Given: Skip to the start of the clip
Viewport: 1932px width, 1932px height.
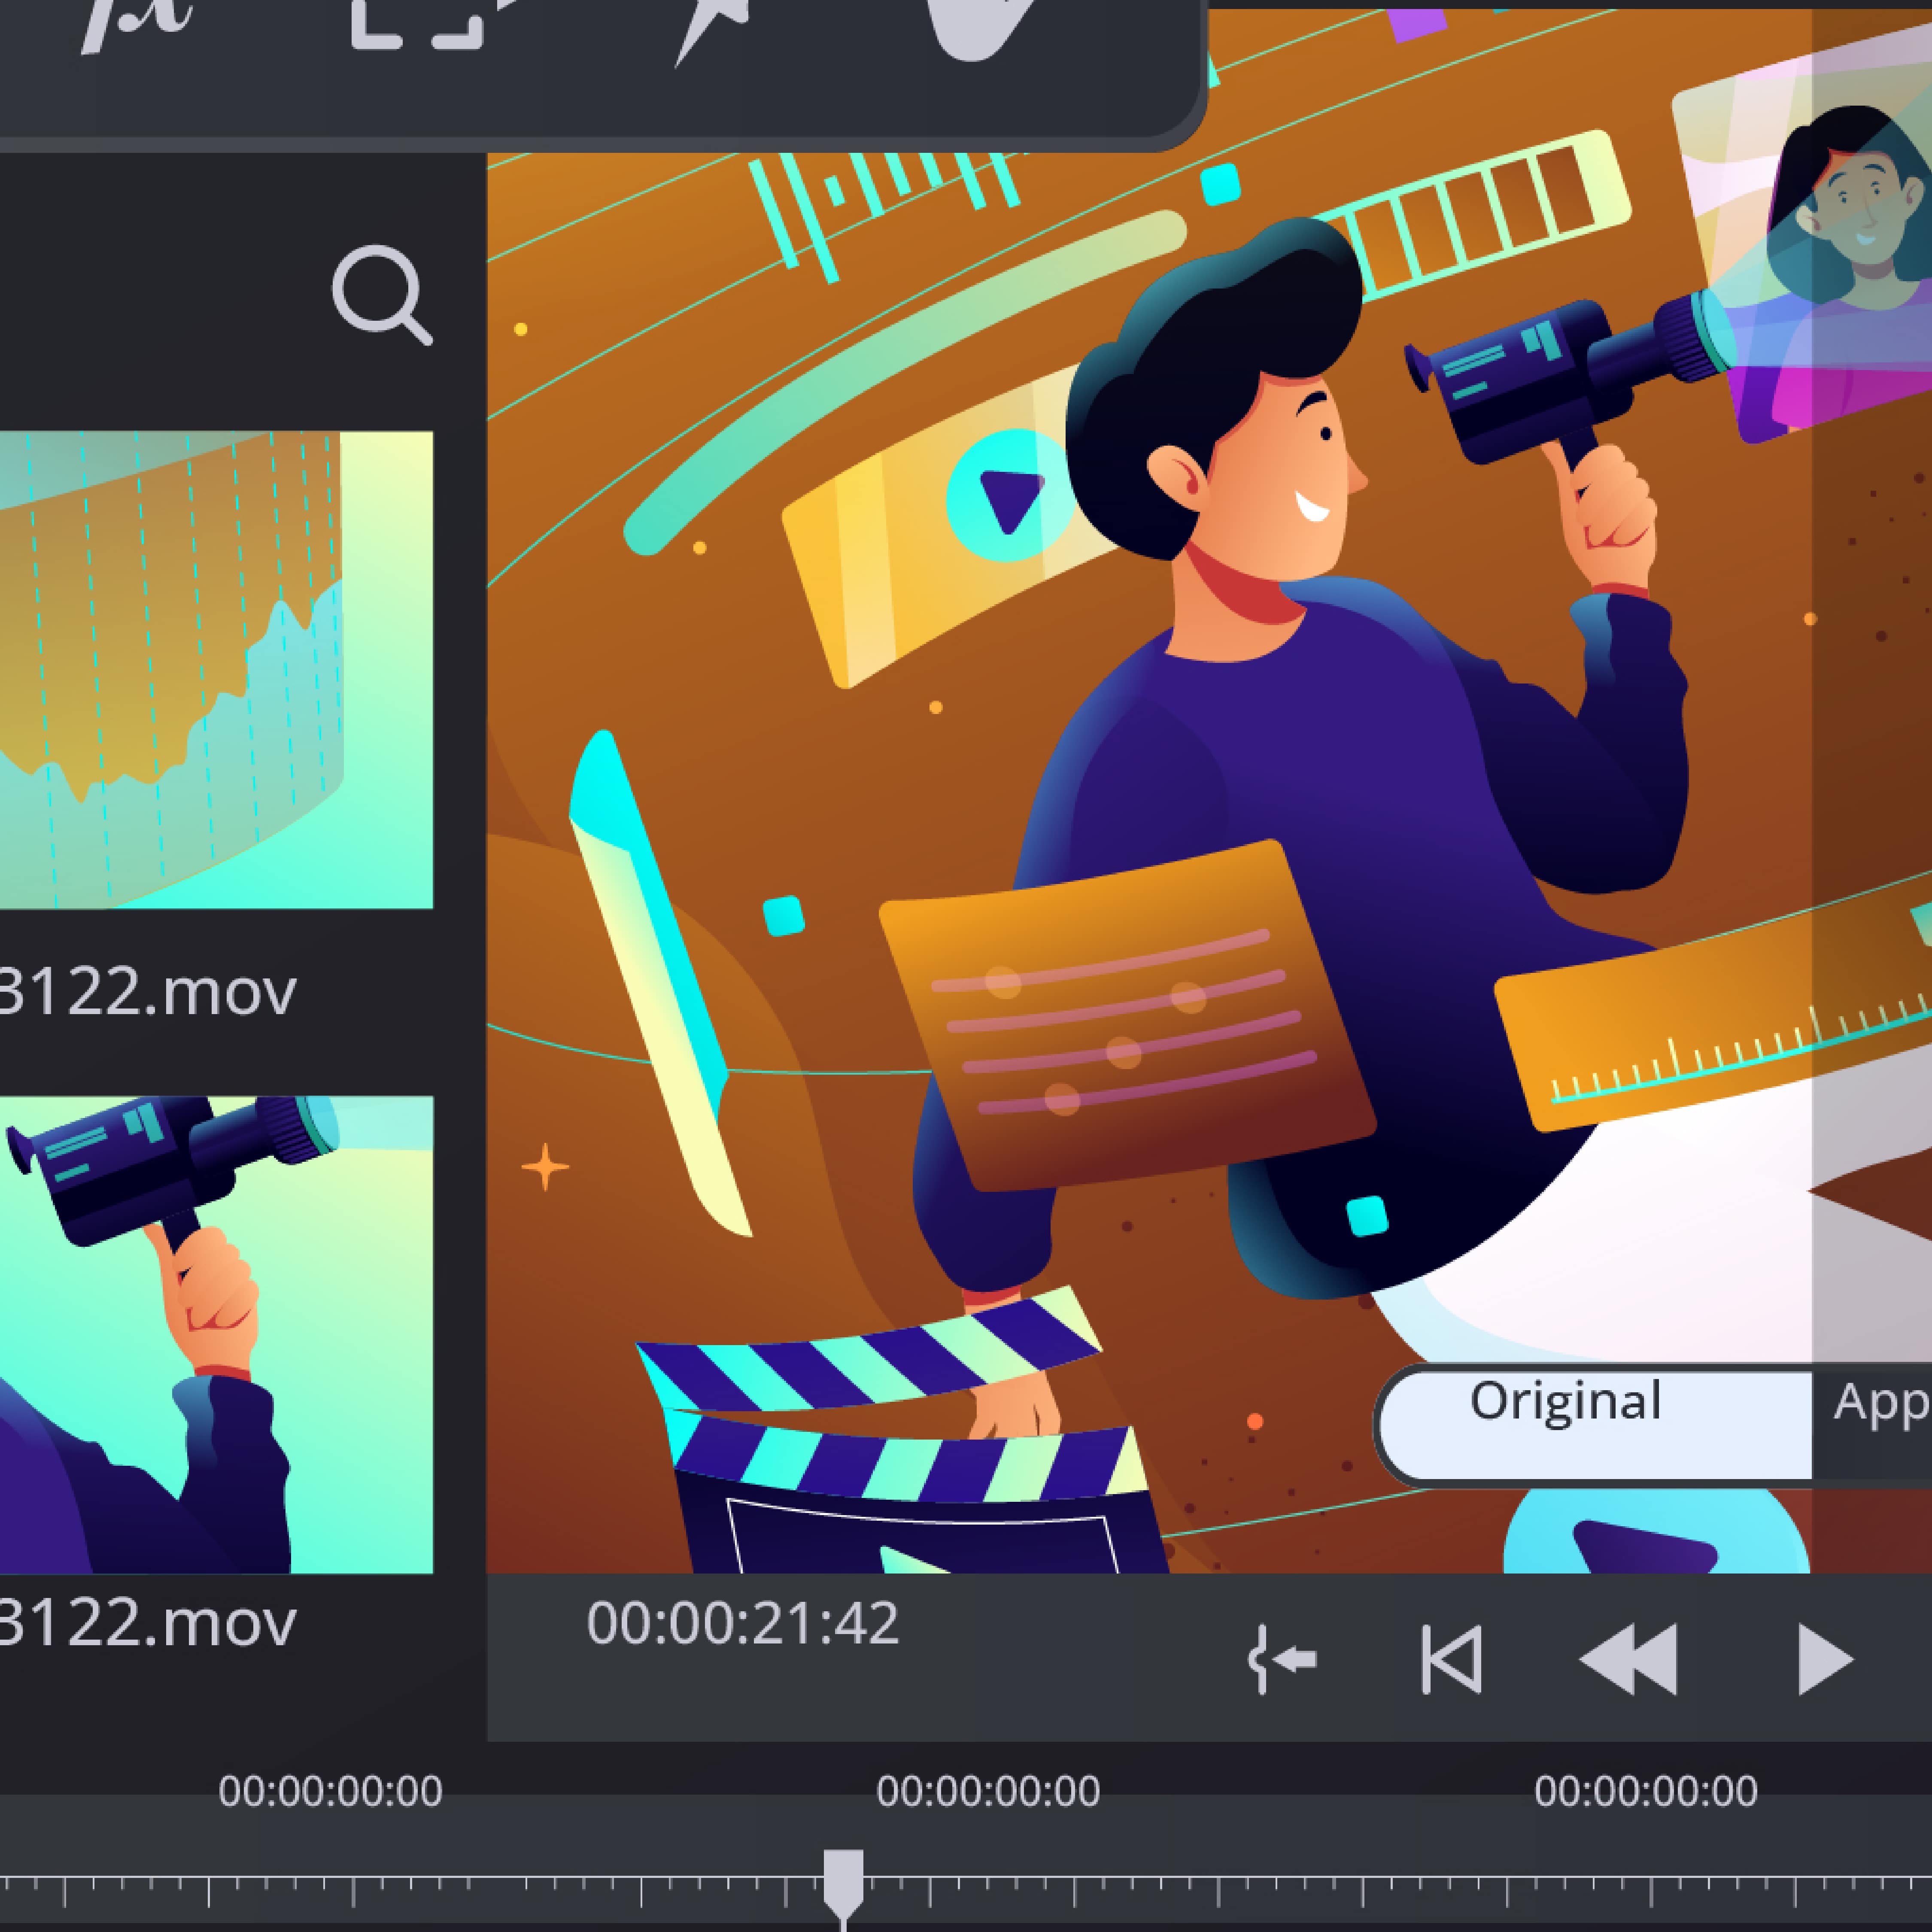Looking at the screenshot, I should 1451,1660.
